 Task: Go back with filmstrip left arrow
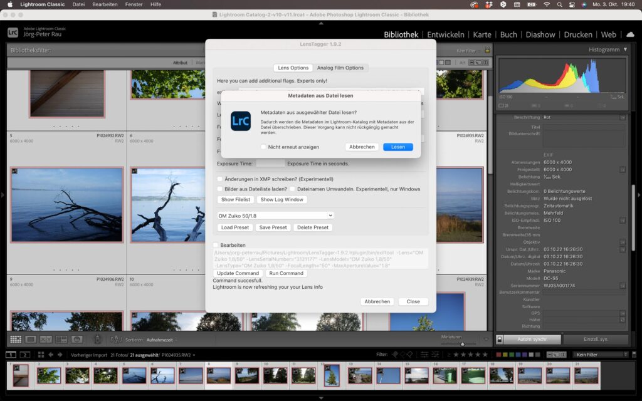(x=51, y=355)
